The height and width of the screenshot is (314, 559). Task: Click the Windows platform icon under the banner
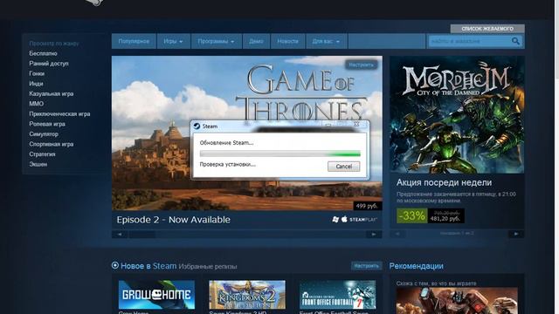point(335,219)
